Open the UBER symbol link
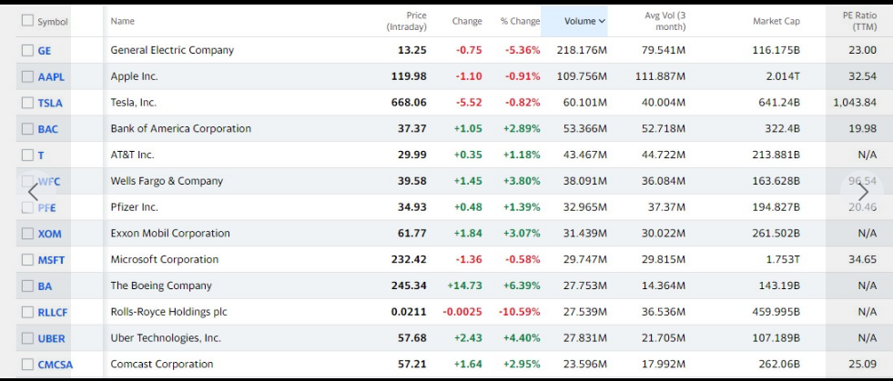The image size is (893, 381). click(x=51, y=338)
